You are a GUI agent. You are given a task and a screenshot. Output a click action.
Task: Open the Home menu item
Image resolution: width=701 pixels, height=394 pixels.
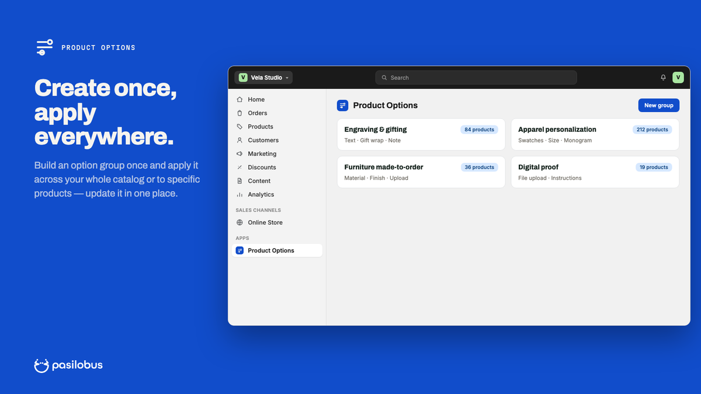point(277,100)
